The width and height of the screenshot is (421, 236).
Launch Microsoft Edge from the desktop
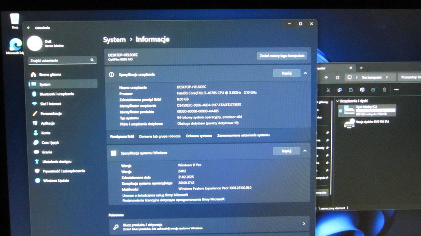tap(15, 46)
